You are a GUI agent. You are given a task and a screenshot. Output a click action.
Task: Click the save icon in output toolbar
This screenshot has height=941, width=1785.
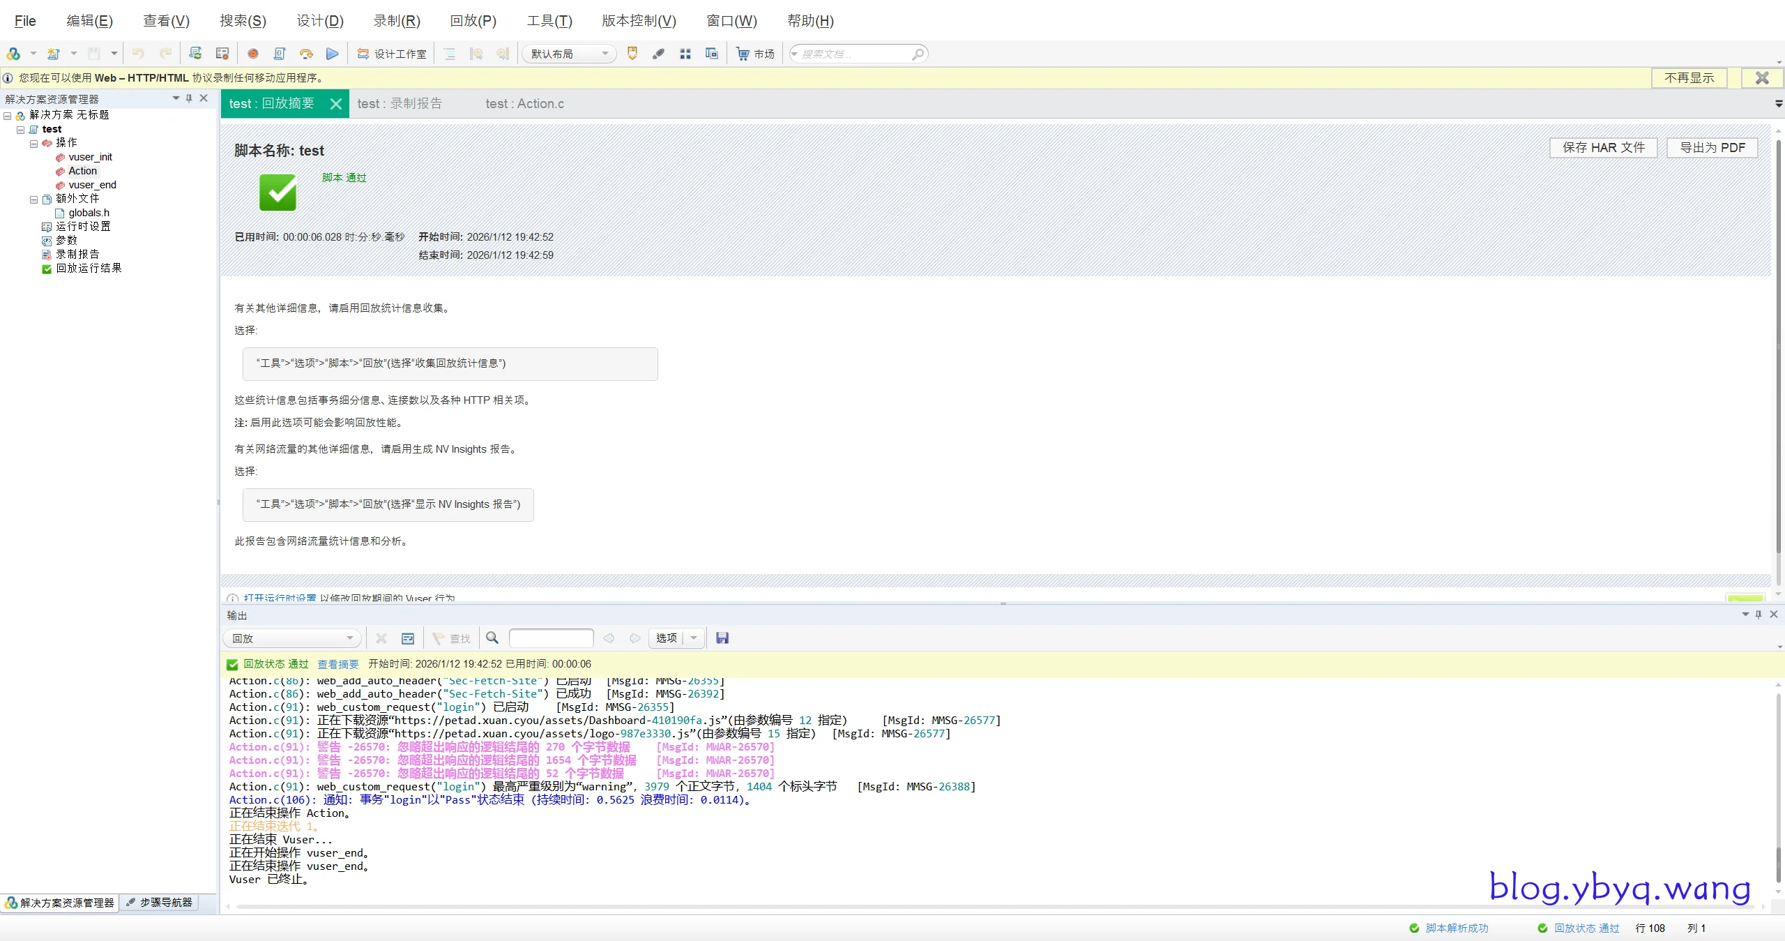click(x=722, y=638)
